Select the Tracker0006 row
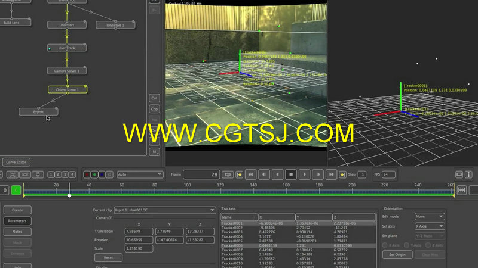 pyautogui.click(x=298, y=245)
